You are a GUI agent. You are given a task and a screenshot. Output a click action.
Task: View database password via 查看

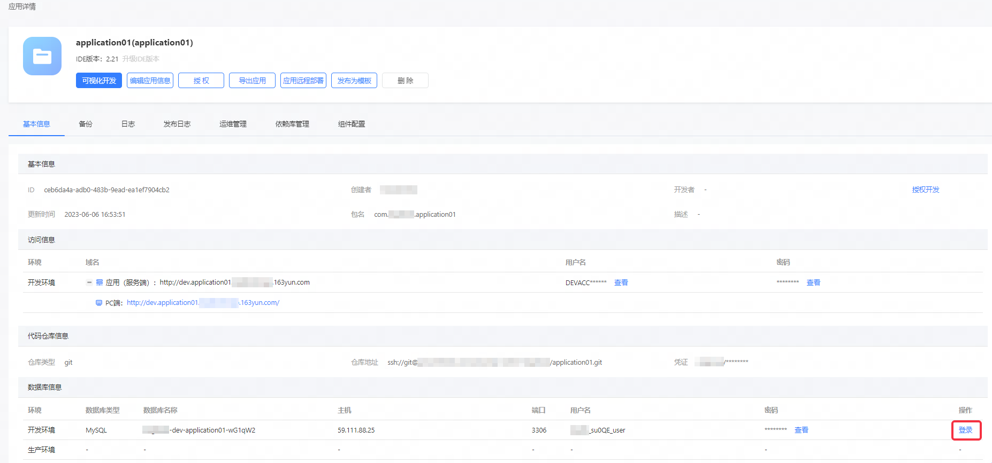(802, 430)
